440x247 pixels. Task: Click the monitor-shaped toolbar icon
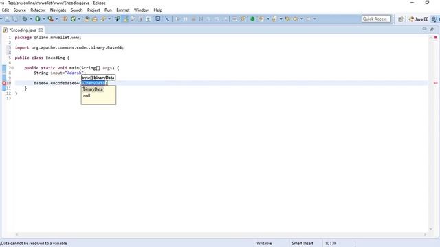tap(158, 19)
